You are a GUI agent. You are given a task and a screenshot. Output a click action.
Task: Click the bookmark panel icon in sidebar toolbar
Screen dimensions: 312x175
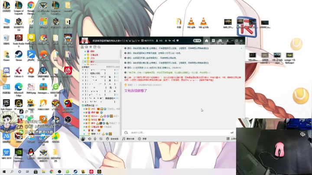coord(95,47)
